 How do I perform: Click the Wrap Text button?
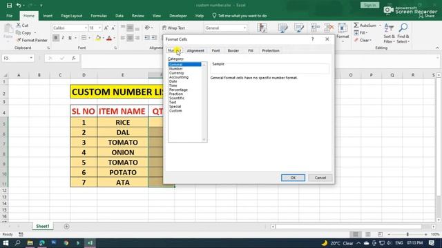pyautogui.click(x=173, y=28)
